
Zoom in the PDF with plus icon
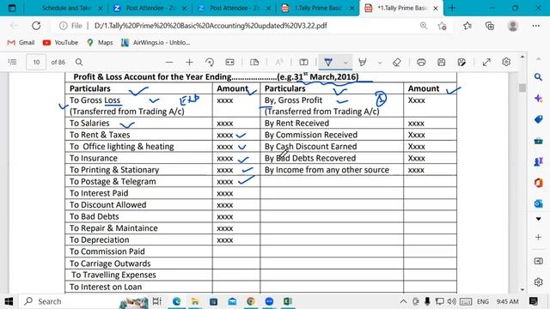point(189,62)
